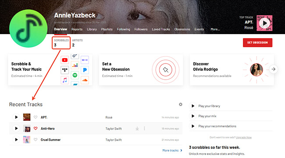This screenshot has height=158, width=285.
Task: Open the APT. album cover thumbnail
Action: [x=27, y=117]
